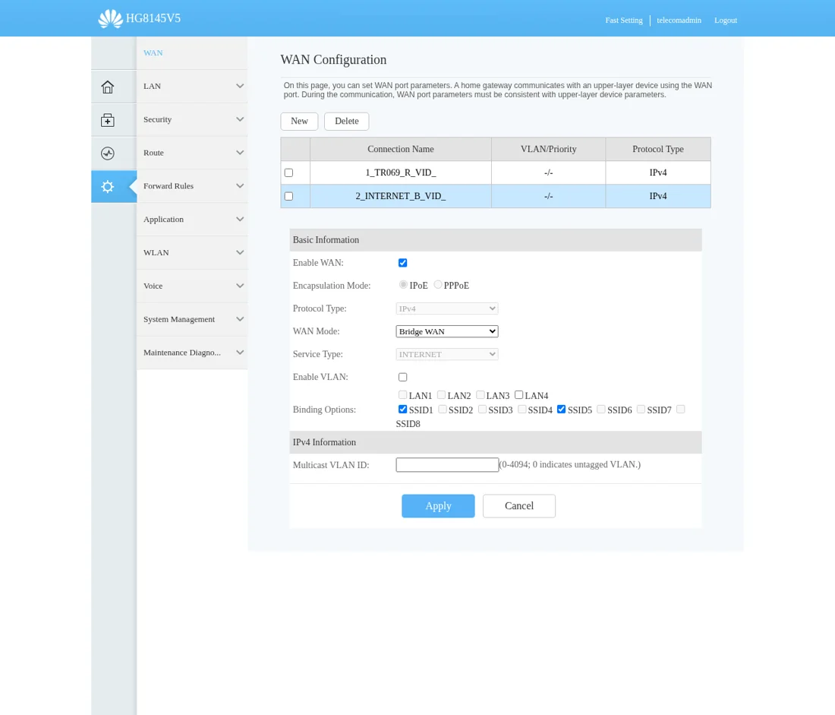Tick checkbox for 1_TR069_R_VID_ row
The width and height of the screenshot is (835, 715).
[x=288, y=172]
